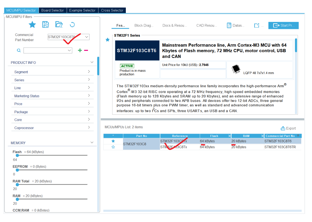312x222 pixels.
Task: Open the CAD Resources tab
Action: tap(207, 26)
